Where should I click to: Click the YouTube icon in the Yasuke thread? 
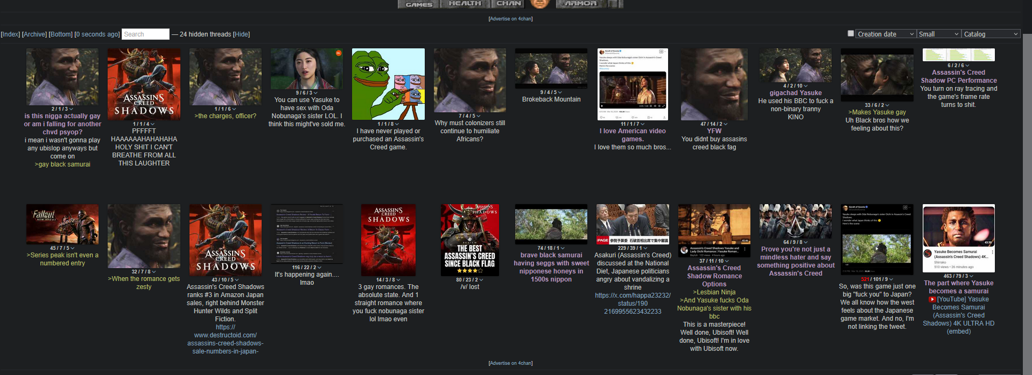point(932,300)
